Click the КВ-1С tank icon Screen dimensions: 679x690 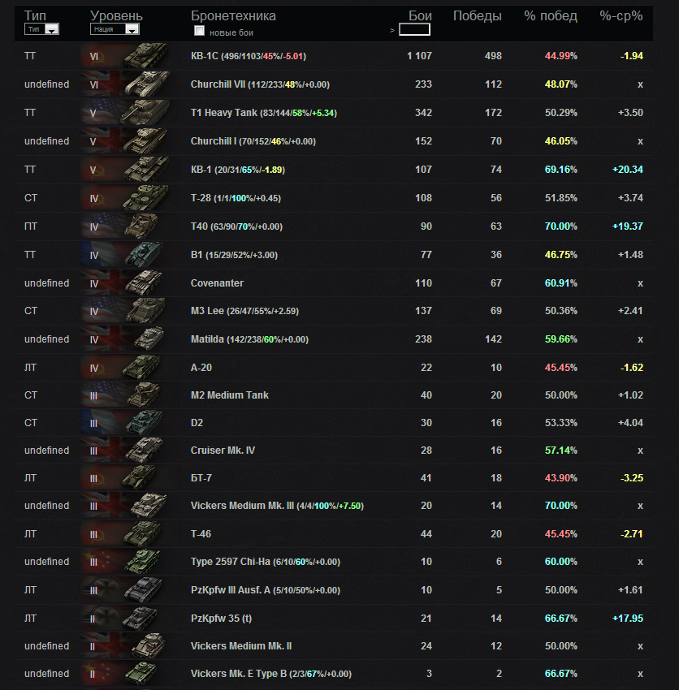[145, 56]
